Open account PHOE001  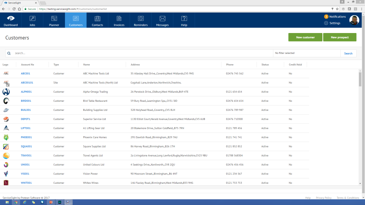(x=26, y=137)
